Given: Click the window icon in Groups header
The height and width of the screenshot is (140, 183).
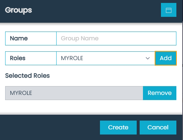Looking at the screenshot, I should pyautogui.click(x=169, y=10).
